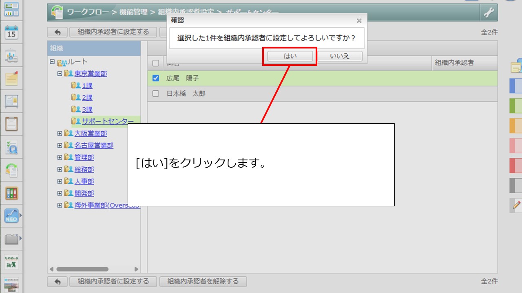Uncheck the checkbox for 広尾 陽子
522x293 pixels.
coord(155,78)
